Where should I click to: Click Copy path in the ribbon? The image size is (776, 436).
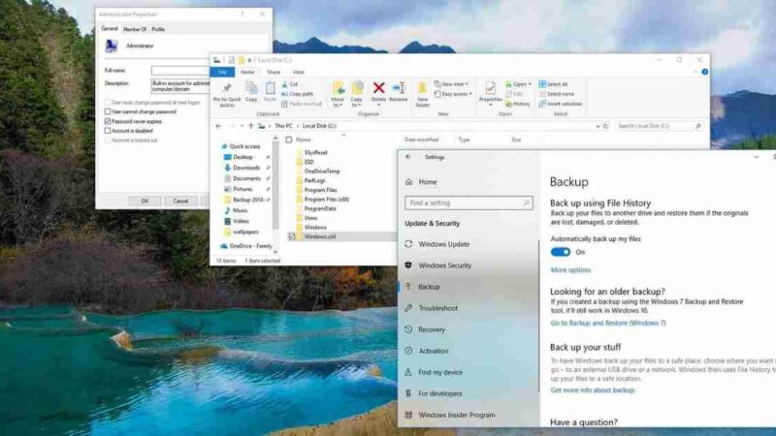(297, 94)
